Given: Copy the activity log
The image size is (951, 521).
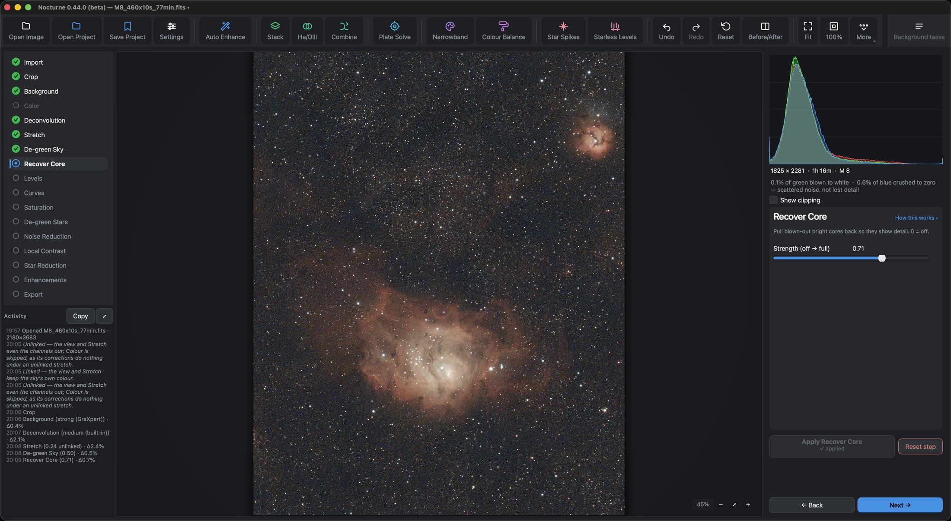Looking at the screenshot, I should 80,316.
